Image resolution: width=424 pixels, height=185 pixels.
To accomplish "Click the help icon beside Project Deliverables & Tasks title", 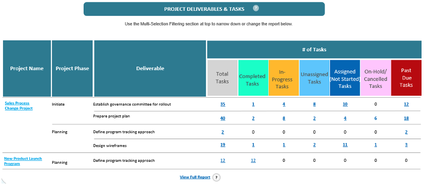I will click(256, 8).
